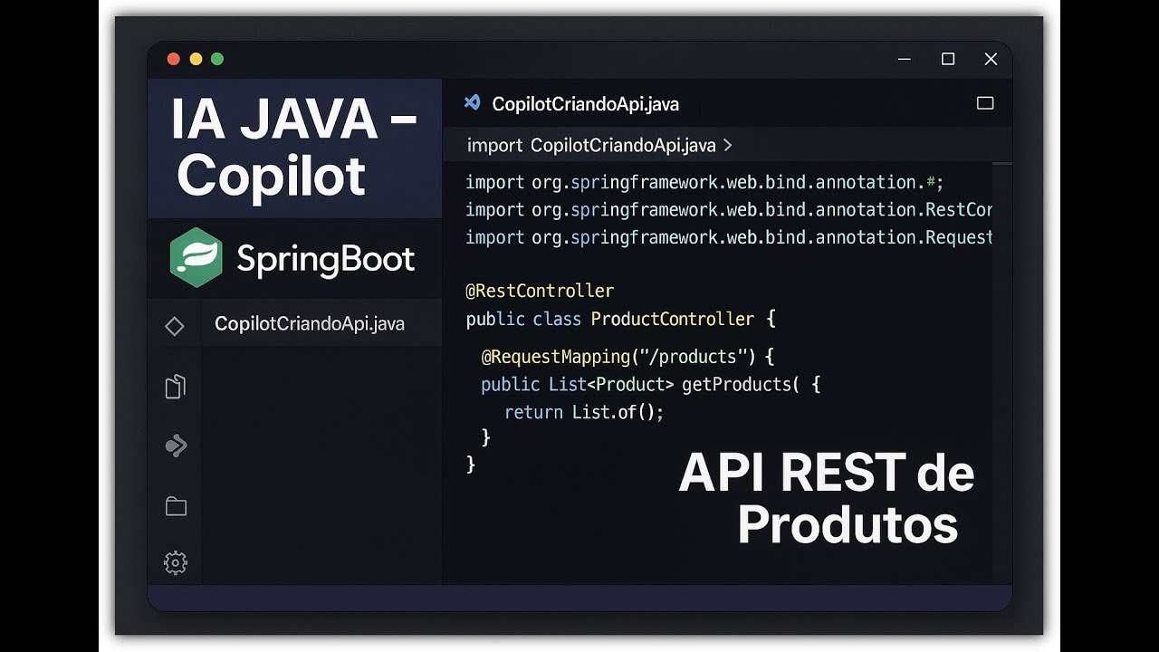
Task: Open the Explorer files icon
Action: coord(176,387)
